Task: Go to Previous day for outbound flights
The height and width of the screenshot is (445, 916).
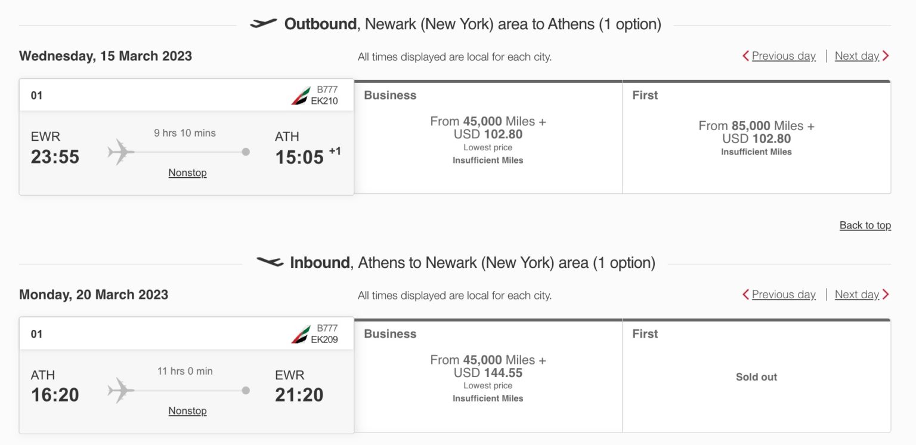Action: pos(784,56)
